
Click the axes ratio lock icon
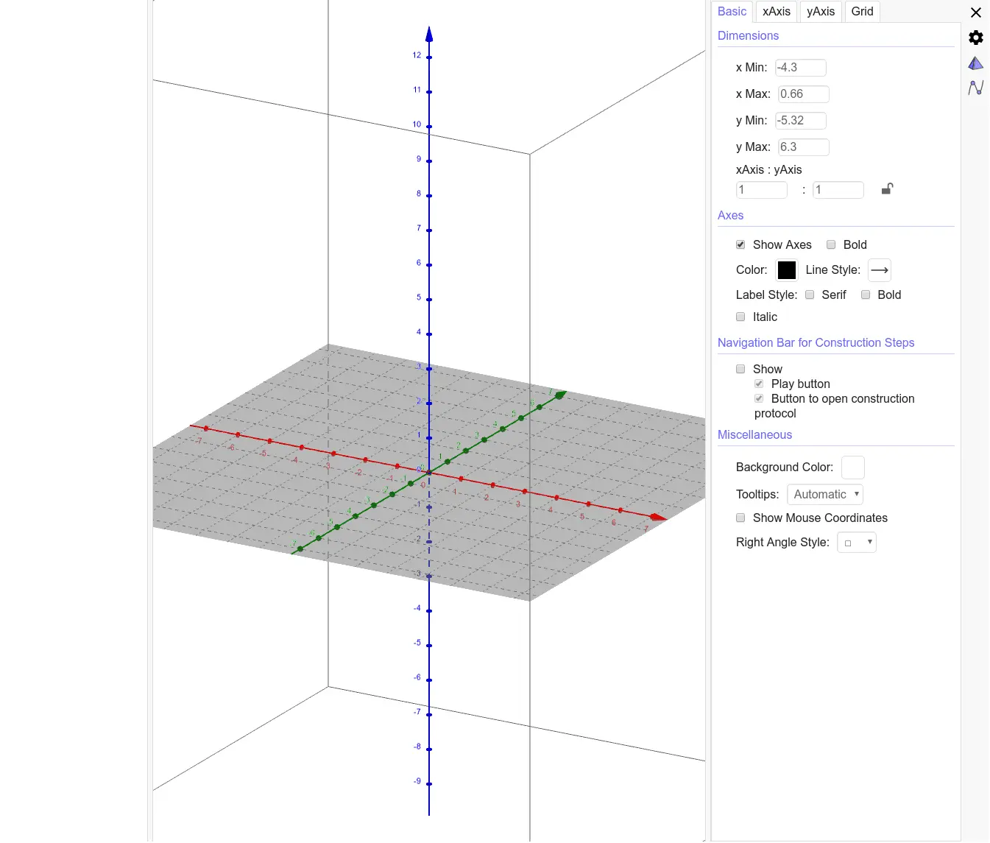click(887, 189)
